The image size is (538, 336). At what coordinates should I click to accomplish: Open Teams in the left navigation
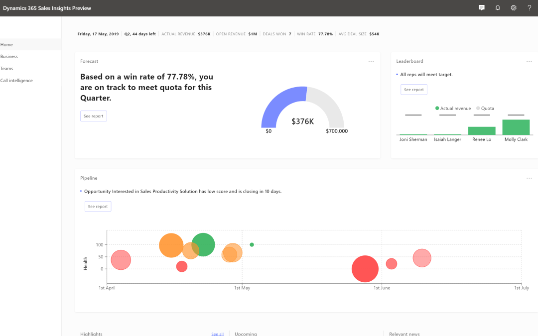[7, 69]
